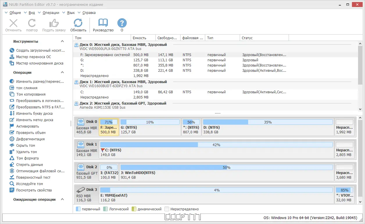This screenshot has width=365, height=224.
Task: Choose Том копирования icon
Action: [12, 94]
